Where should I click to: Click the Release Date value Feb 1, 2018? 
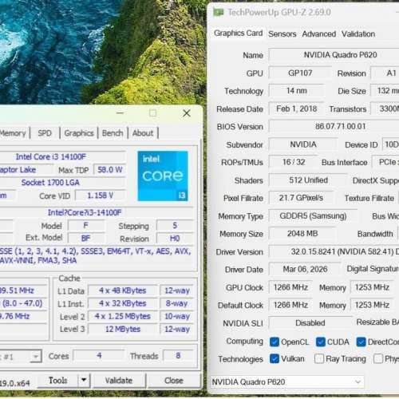click(x=296, y=109)
